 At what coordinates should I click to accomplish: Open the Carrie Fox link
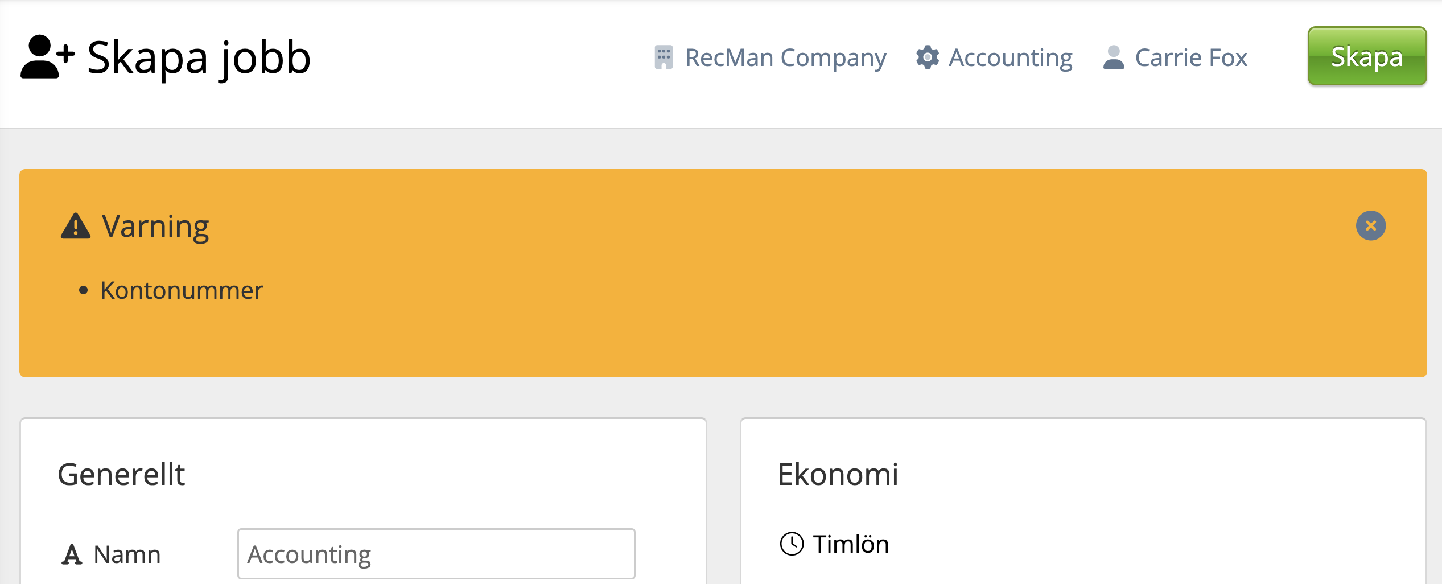pyautogui.click(x=1191, y=57)
